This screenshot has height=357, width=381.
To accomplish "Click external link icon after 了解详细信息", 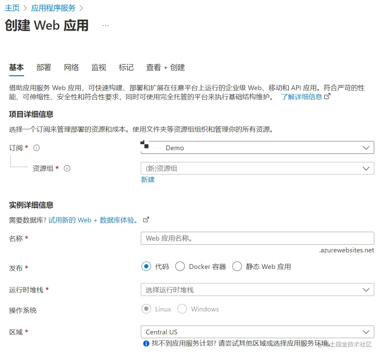I will tap(328, 97).
